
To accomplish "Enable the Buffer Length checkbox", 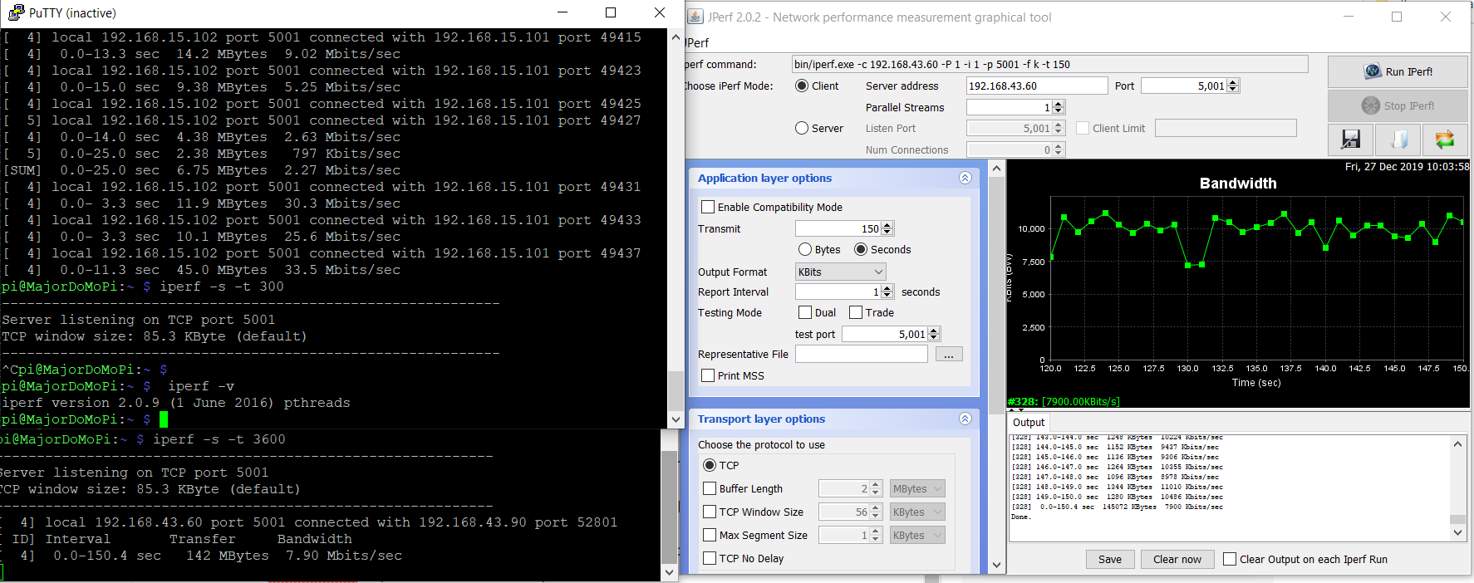I will [710, 488].
